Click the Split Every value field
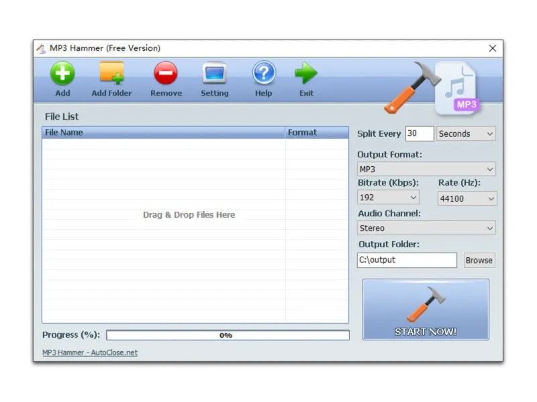This screenshot has width=537, height=402. point(420,133)
